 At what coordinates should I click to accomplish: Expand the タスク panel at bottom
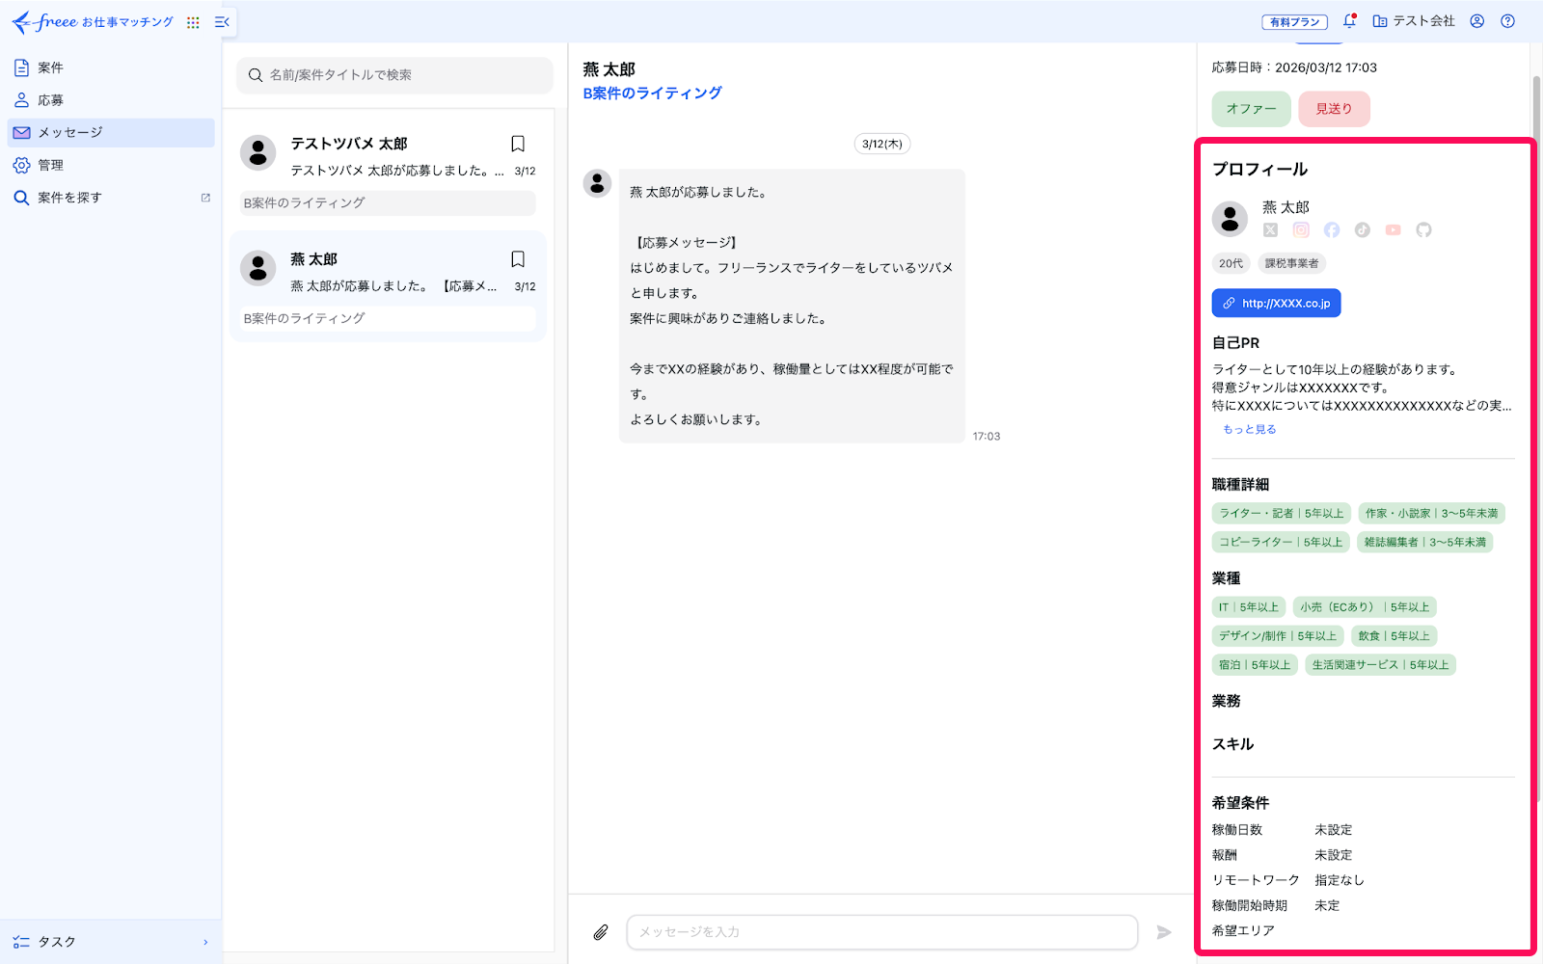(111, 942)
